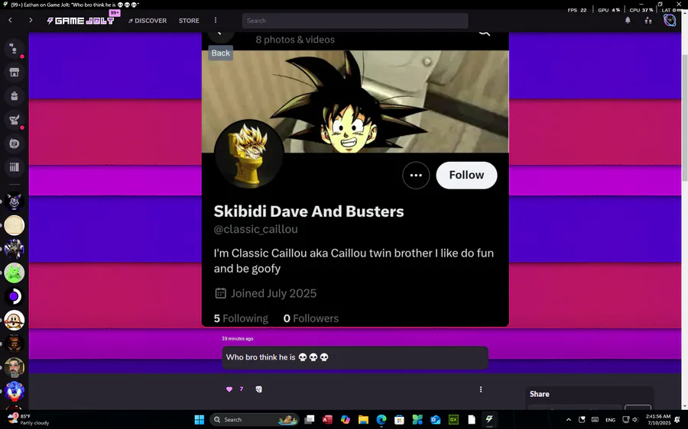This screenshot has width=688, height=429.
Task: Open the notifications bell
Action: [628, 20]
